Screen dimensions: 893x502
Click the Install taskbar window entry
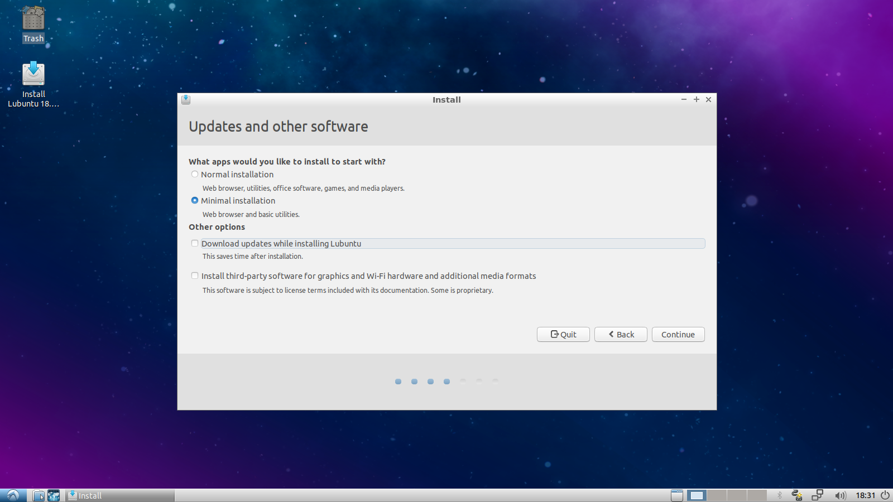121,495
